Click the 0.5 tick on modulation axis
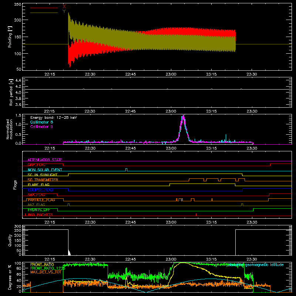The height and width of the screenshot is (296, 296). click(x=18, y=134)
